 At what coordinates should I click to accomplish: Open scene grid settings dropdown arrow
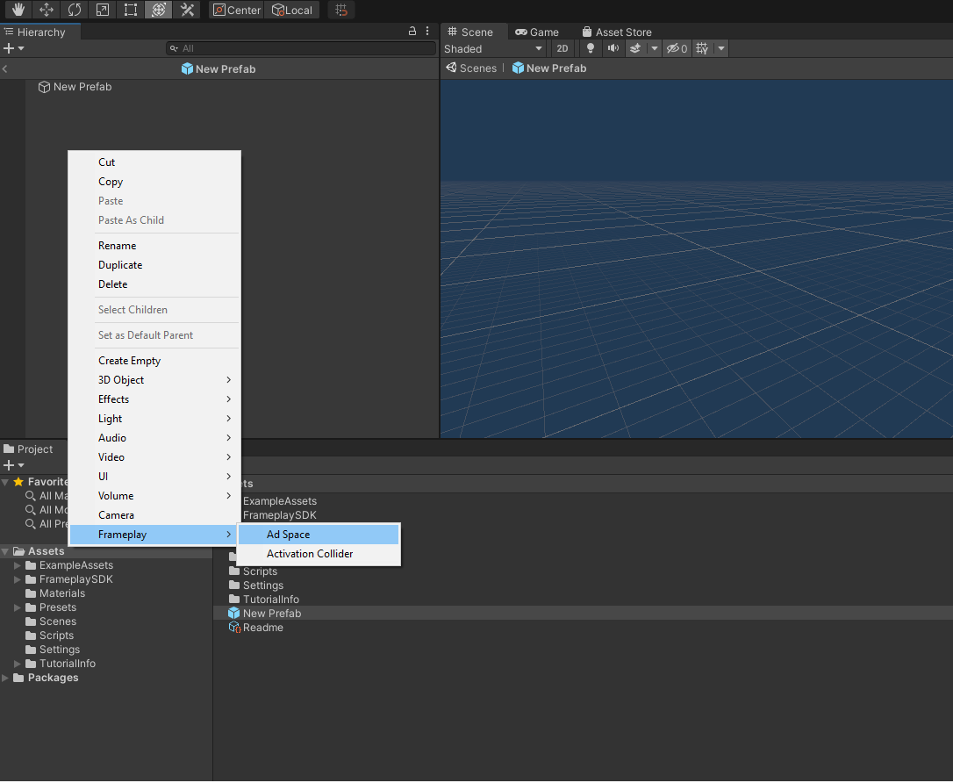pyautogui.click(x=720, y=48)
